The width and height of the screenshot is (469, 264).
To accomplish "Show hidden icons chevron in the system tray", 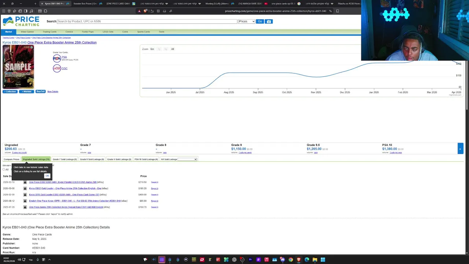I will (49, 260).
